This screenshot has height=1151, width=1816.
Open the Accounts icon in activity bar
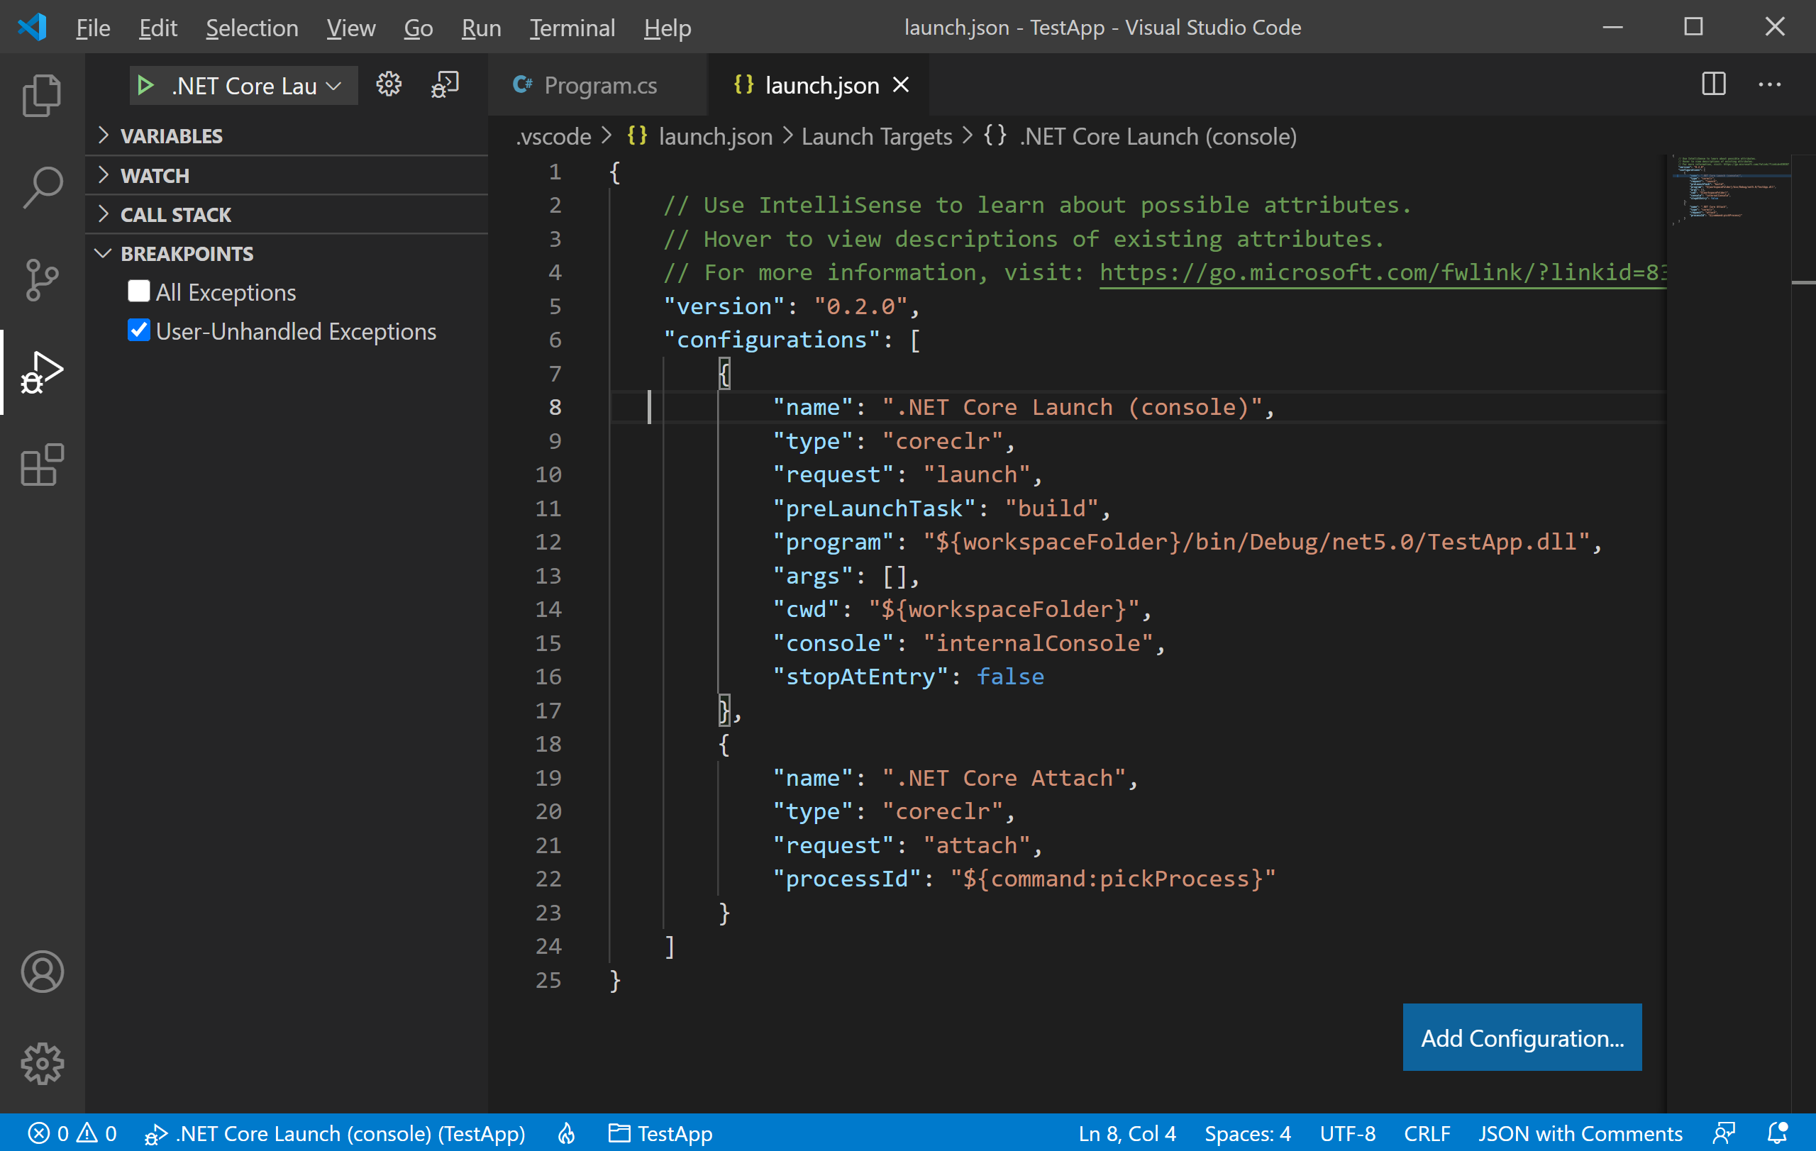click(x=41, y=972)
